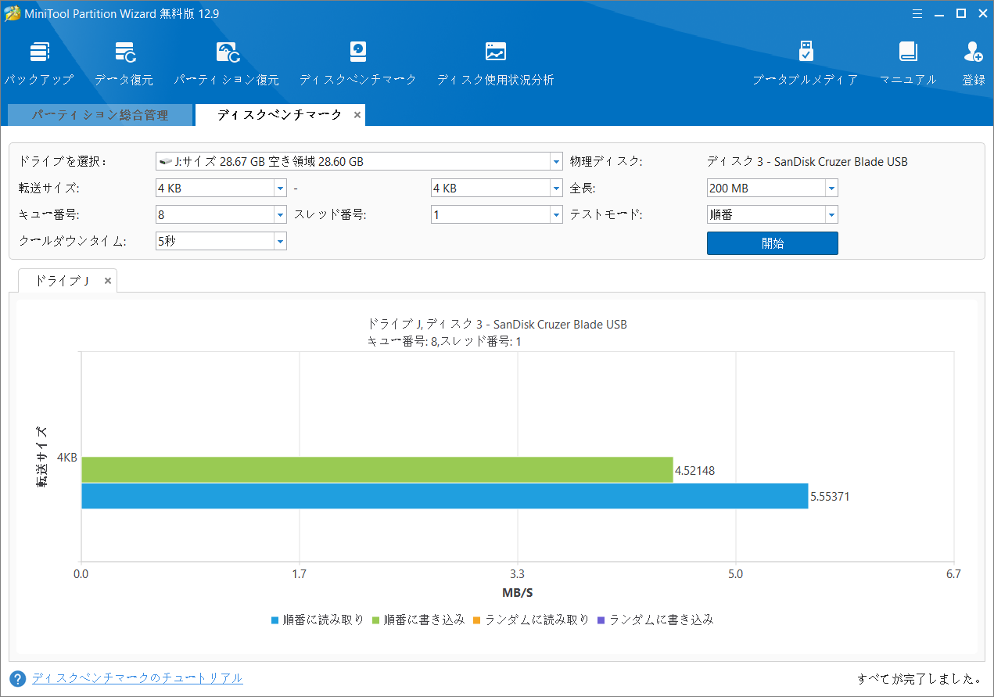Click the 開始 start button
994x697 pixels.
click(x=773, y=243)
